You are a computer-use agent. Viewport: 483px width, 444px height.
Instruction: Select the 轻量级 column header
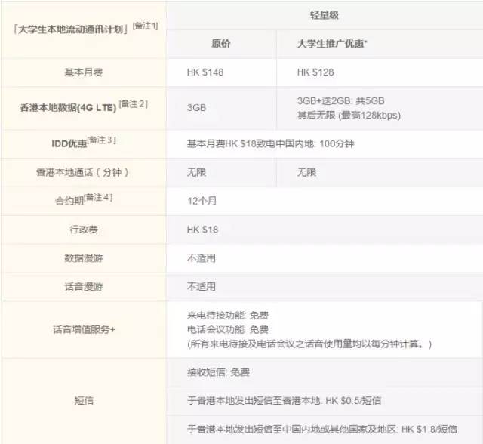click(x=325, y=14)
